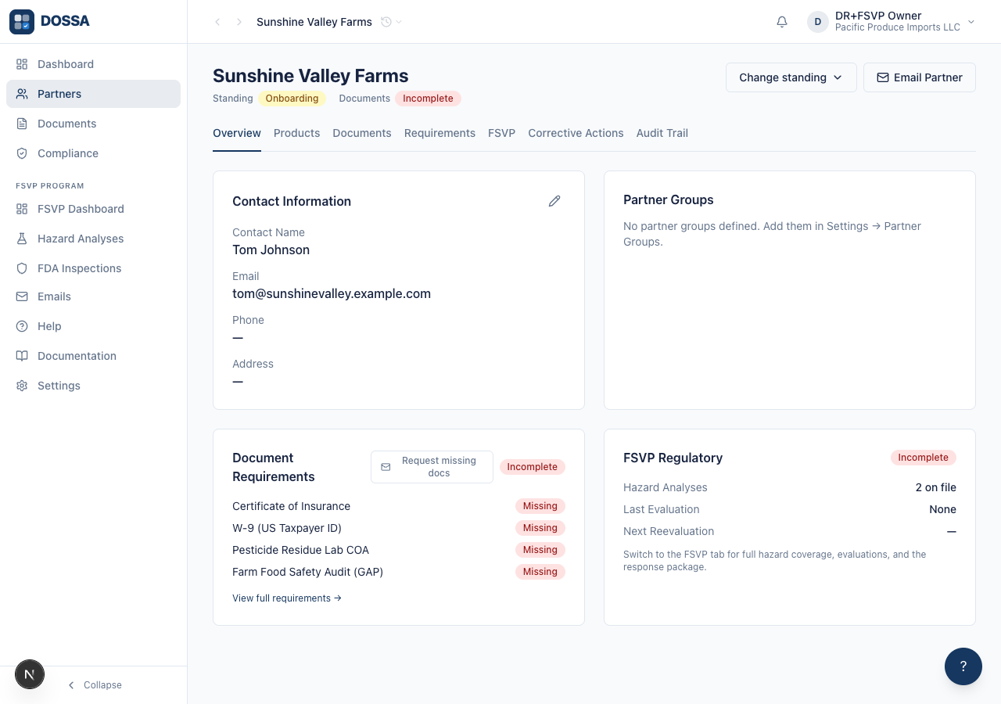Switch to the Requirements tab
This screenshot has height=704, width=1001.
point(440,133)
